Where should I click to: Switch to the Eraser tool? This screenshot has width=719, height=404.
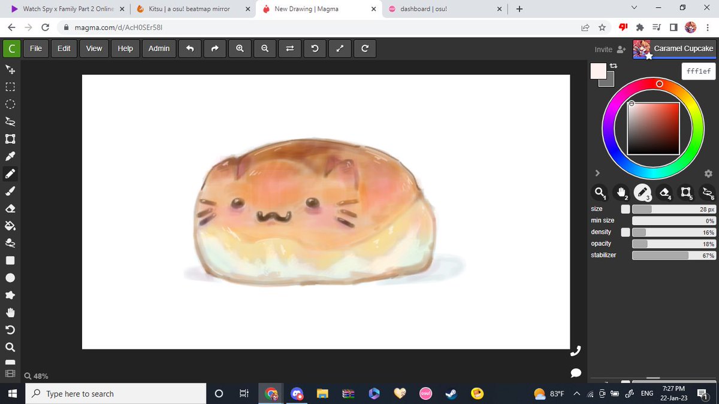(10, 208)
